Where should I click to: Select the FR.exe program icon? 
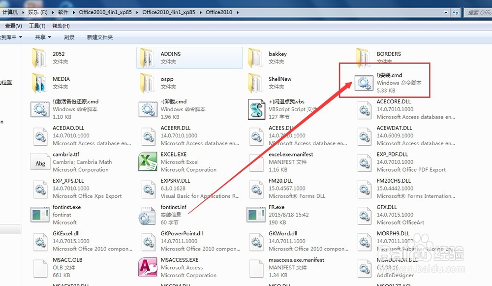tap(256, 215)
